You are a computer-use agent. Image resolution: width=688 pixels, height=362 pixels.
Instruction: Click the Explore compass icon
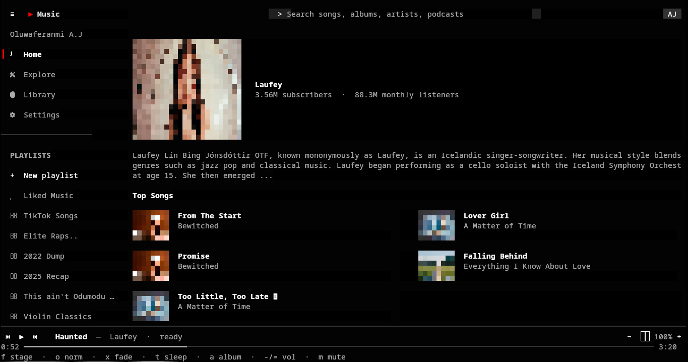(x=12, y=75)
